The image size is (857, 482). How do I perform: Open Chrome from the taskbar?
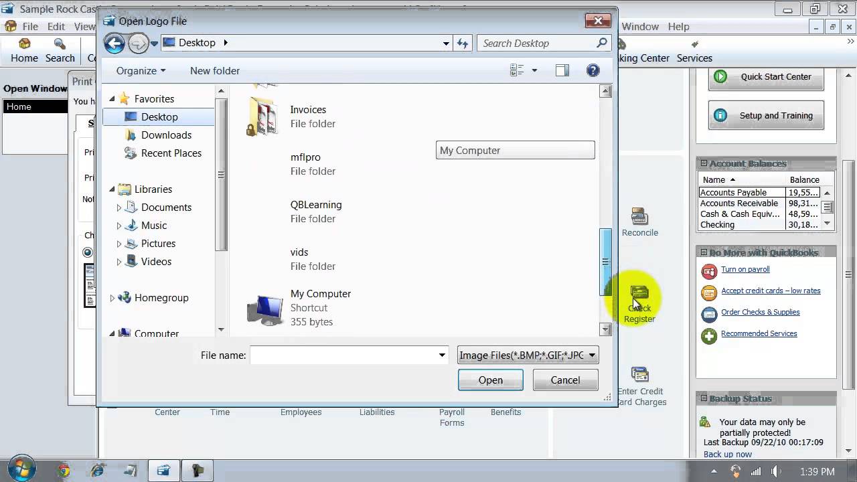(x=64, y=471)
